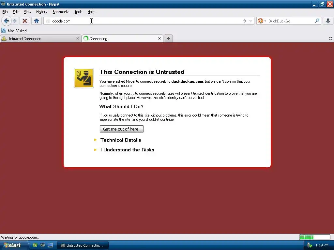
Task: Click Get me out of here! button
Action: click(x=121, y=129)
